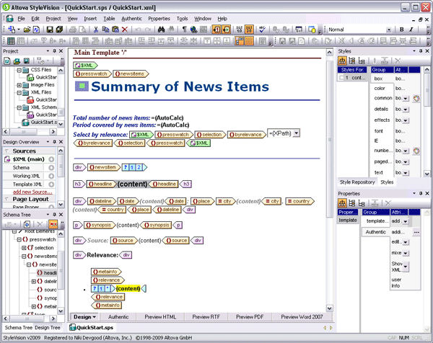The height and width of the screenshot is (343, 433).
Task: Expand the selection schema node
Action: (24, 248)
